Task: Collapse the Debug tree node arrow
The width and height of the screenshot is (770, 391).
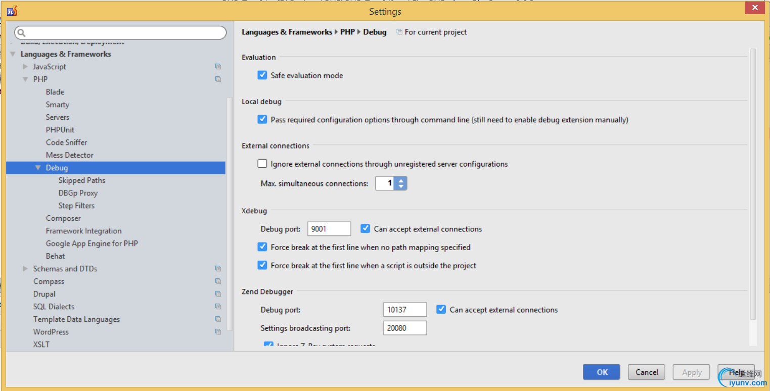Action: [38, 168]
